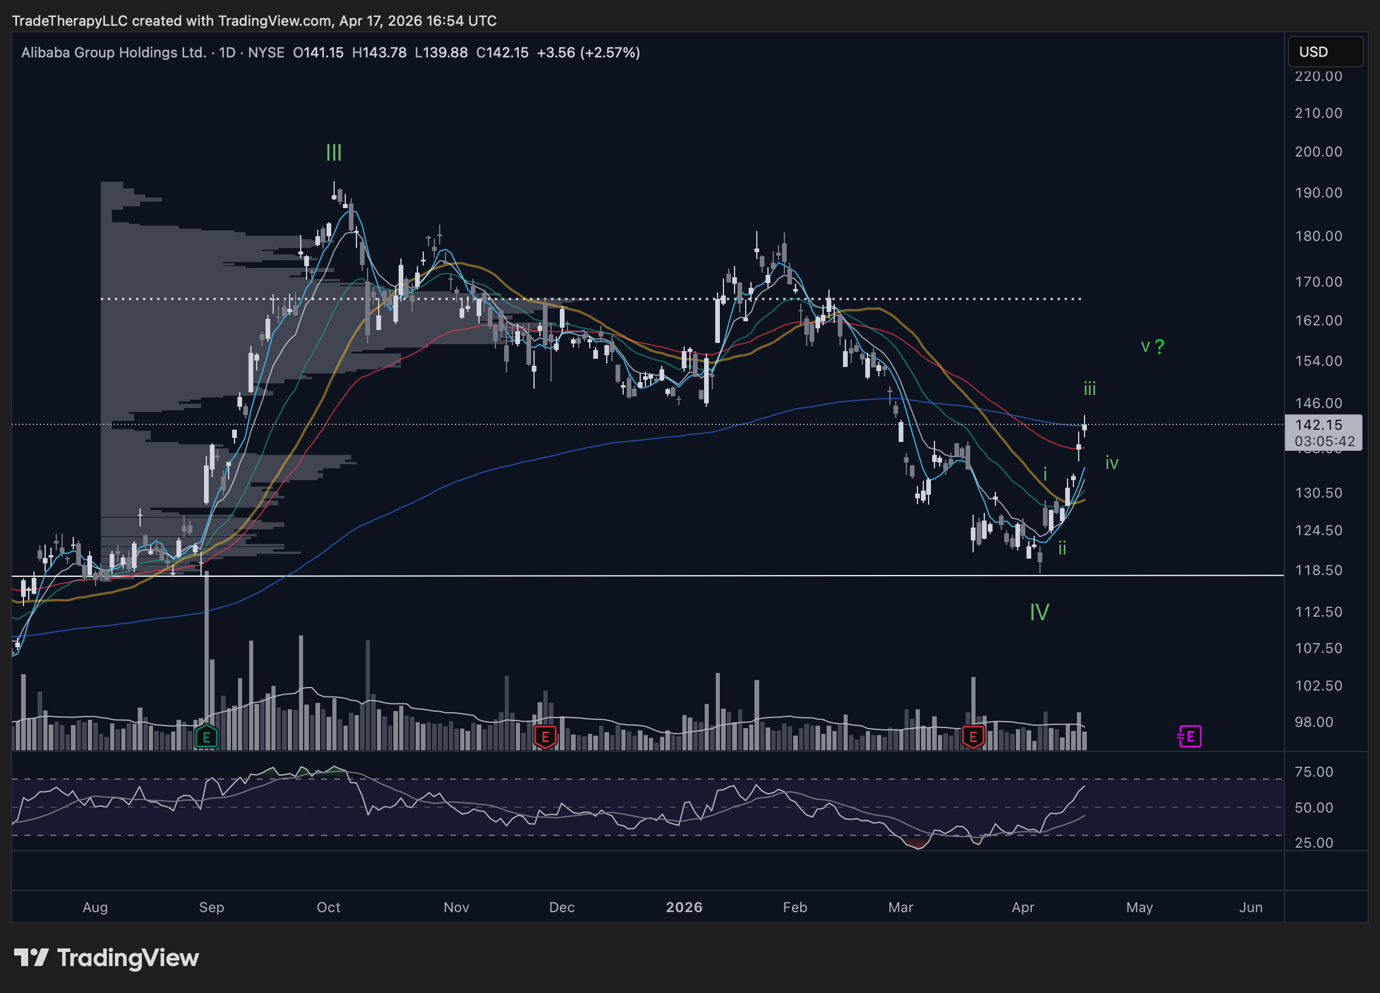Select the white horizontal support line

[648, 575]
